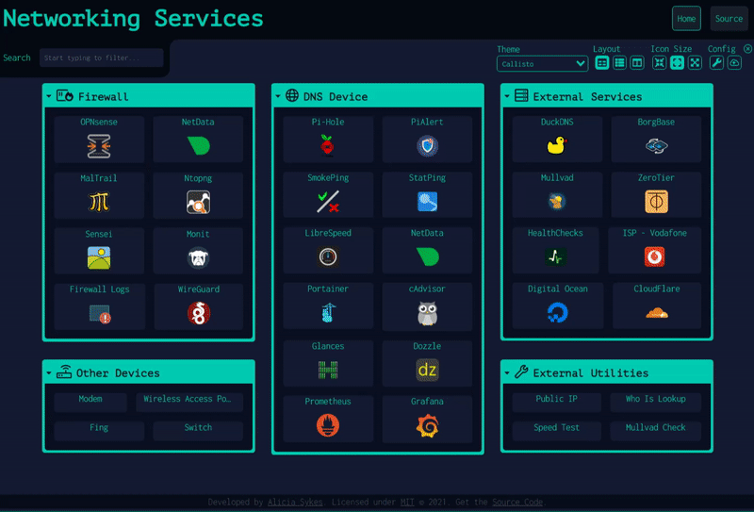Open the Source nav item
Screen dimensions: 754x512
[x=729, y=19]
